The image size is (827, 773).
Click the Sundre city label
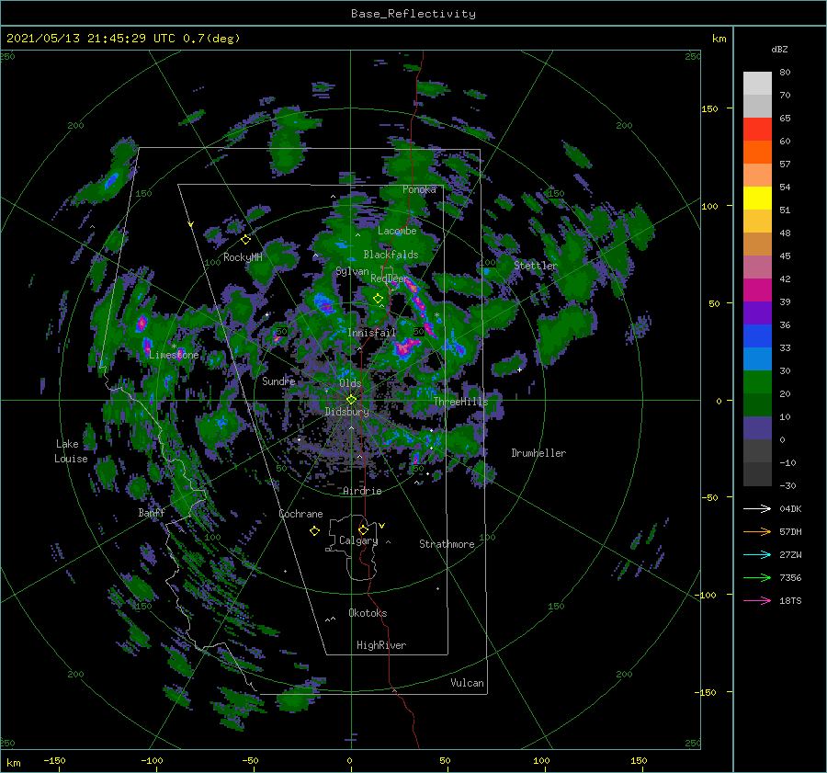(x=278, y=381)
